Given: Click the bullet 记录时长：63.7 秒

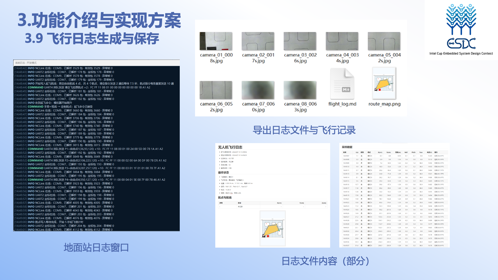Looking at the screenshot, I should point(227,158).
